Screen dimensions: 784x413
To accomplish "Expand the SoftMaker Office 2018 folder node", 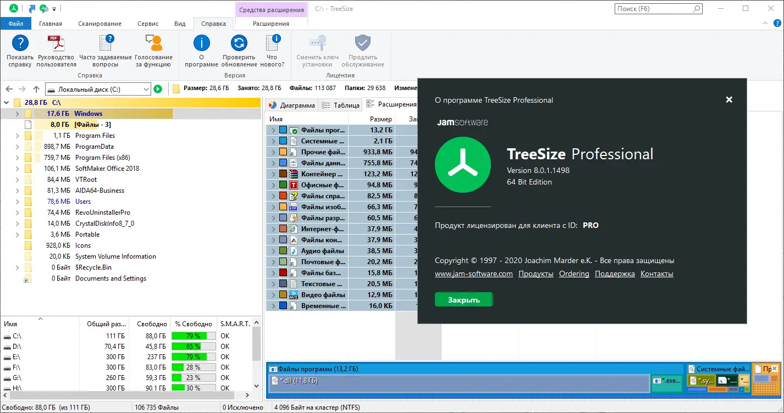I will coord(17,169).
